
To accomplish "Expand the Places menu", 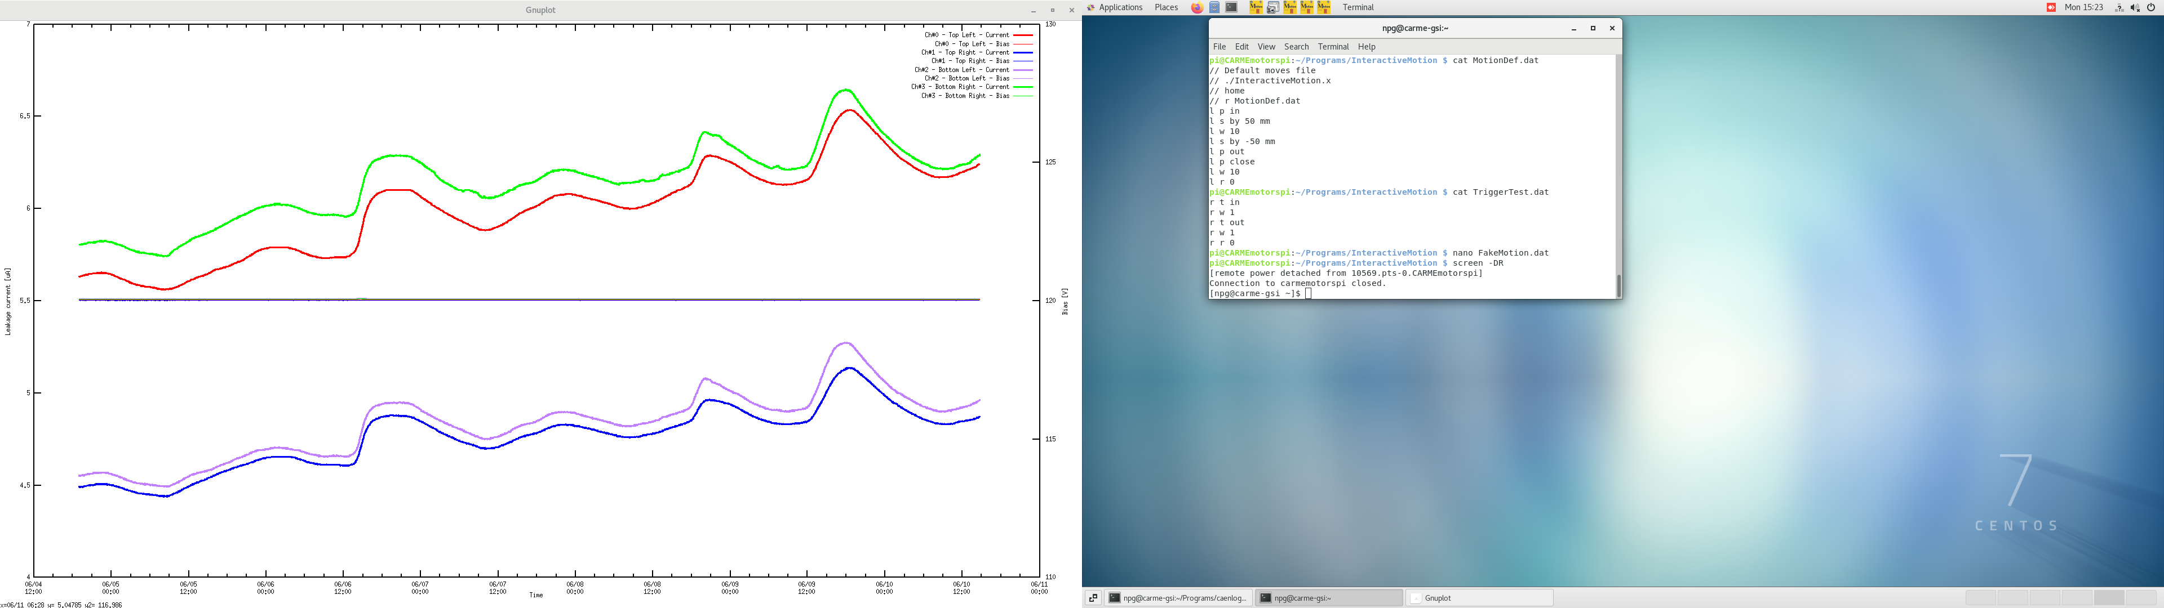I will pyautogui.click(x=1166, y=7).
